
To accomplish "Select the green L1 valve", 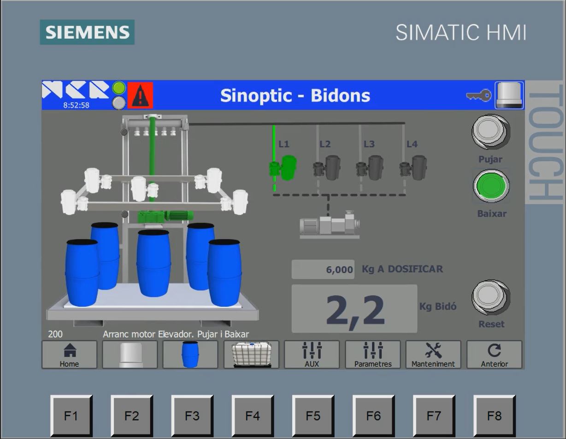I will (283, 168).
